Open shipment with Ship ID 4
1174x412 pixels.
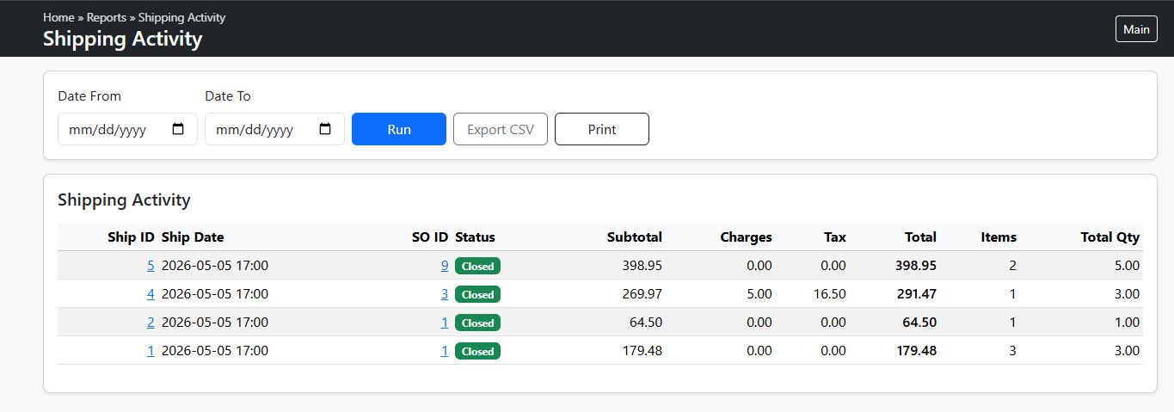pos(151,293)
